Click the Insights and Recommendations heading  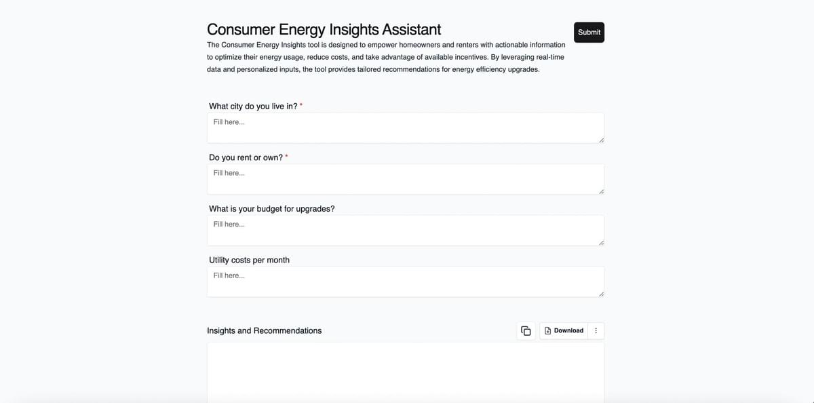click(x=264, y=331)
